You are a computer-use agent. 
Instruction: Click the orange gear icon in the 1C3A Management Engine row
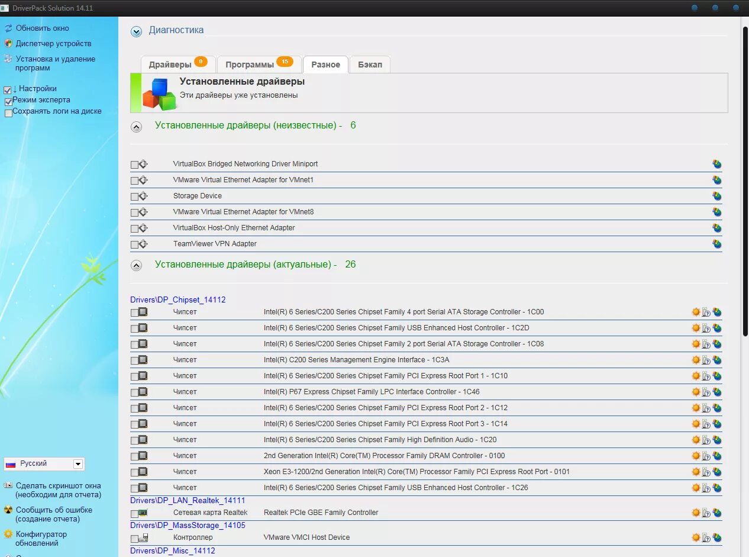[696, 360]
